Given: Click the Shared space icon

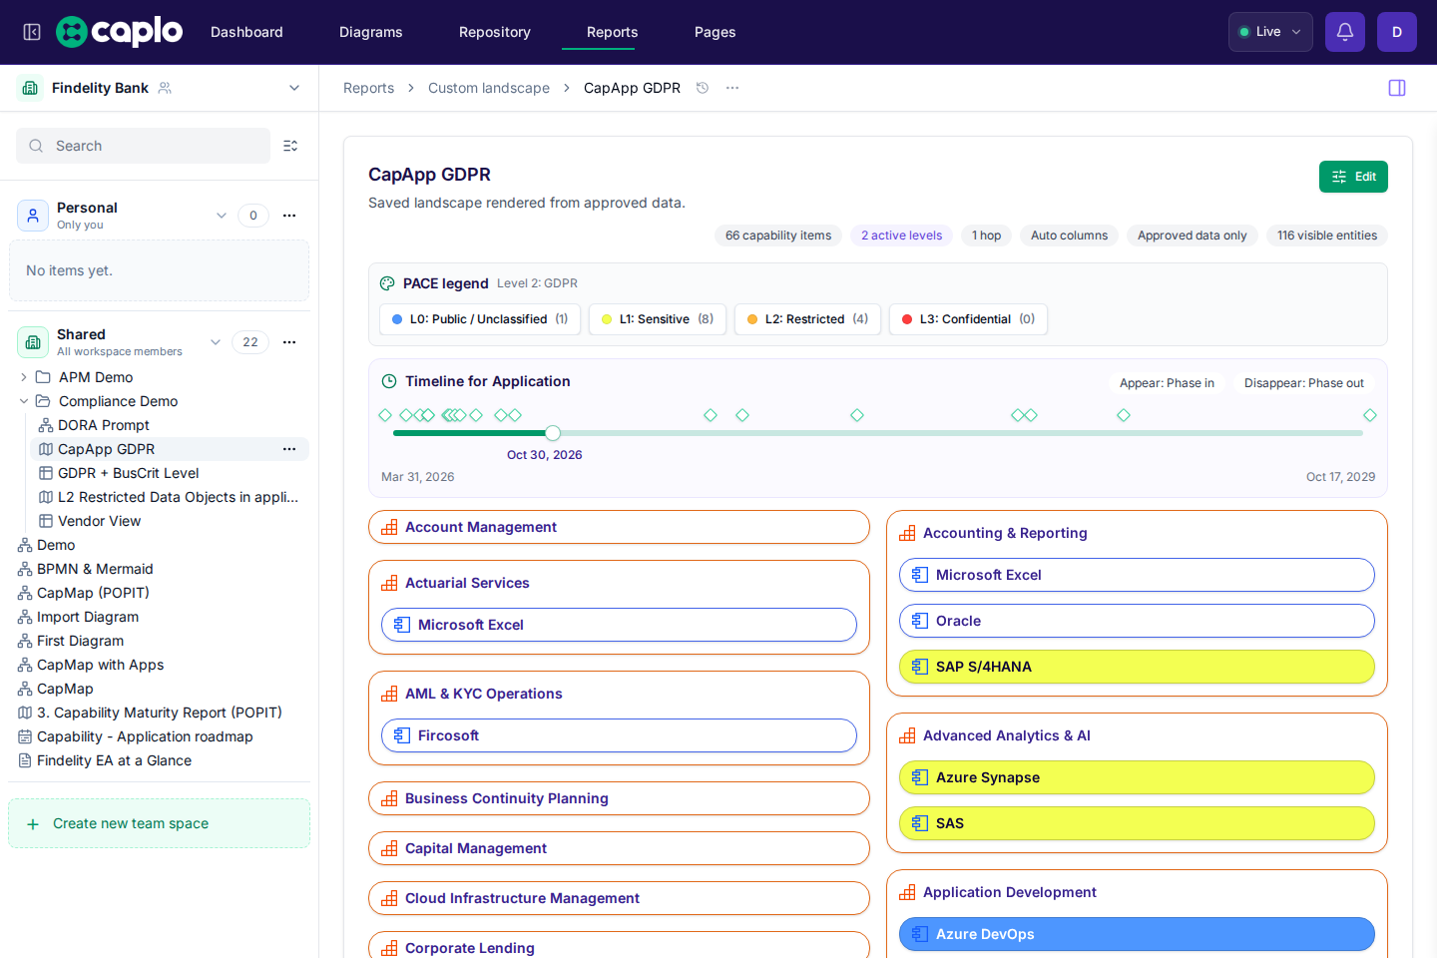Looking at the screenshot, I should pos(33,342).
